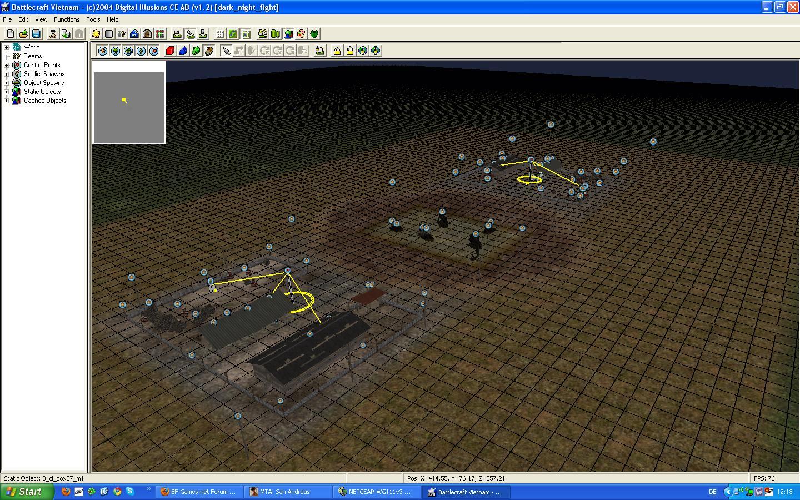The image size is (800, 500).
Task: Click the open folder toolbar icon
Action: coord(23,34)
